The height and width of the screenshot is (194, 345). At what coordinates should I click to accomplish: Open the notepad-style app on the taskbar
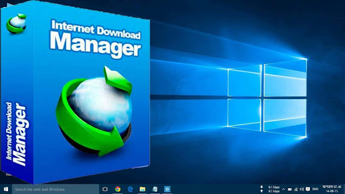point(155,189)
